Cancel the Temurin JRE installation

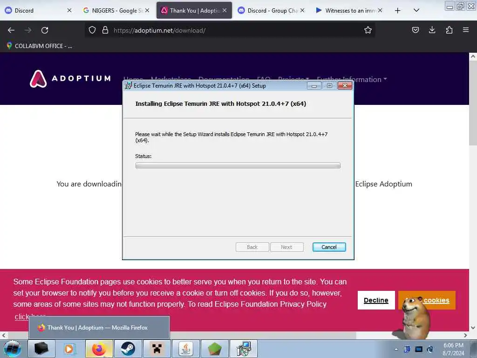coord(329,247)
